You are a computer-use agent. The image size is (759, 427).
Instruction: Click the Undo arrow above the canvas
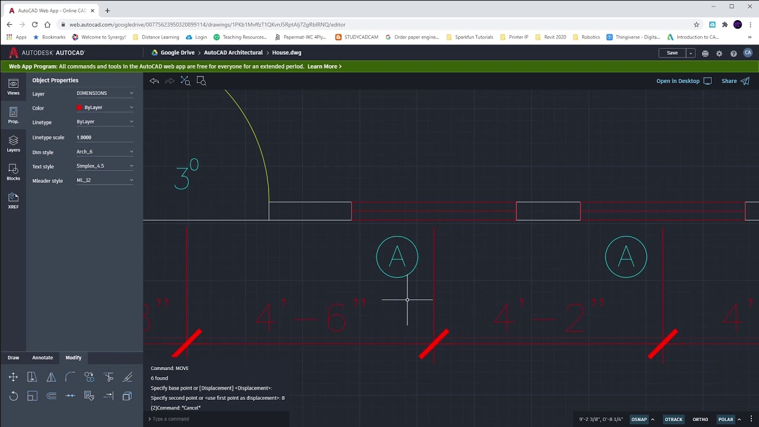[154, 81]
